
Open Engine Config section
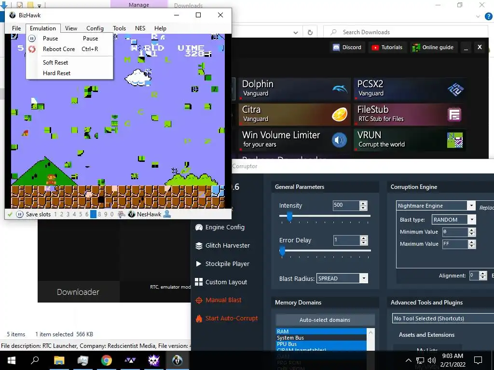220,227
